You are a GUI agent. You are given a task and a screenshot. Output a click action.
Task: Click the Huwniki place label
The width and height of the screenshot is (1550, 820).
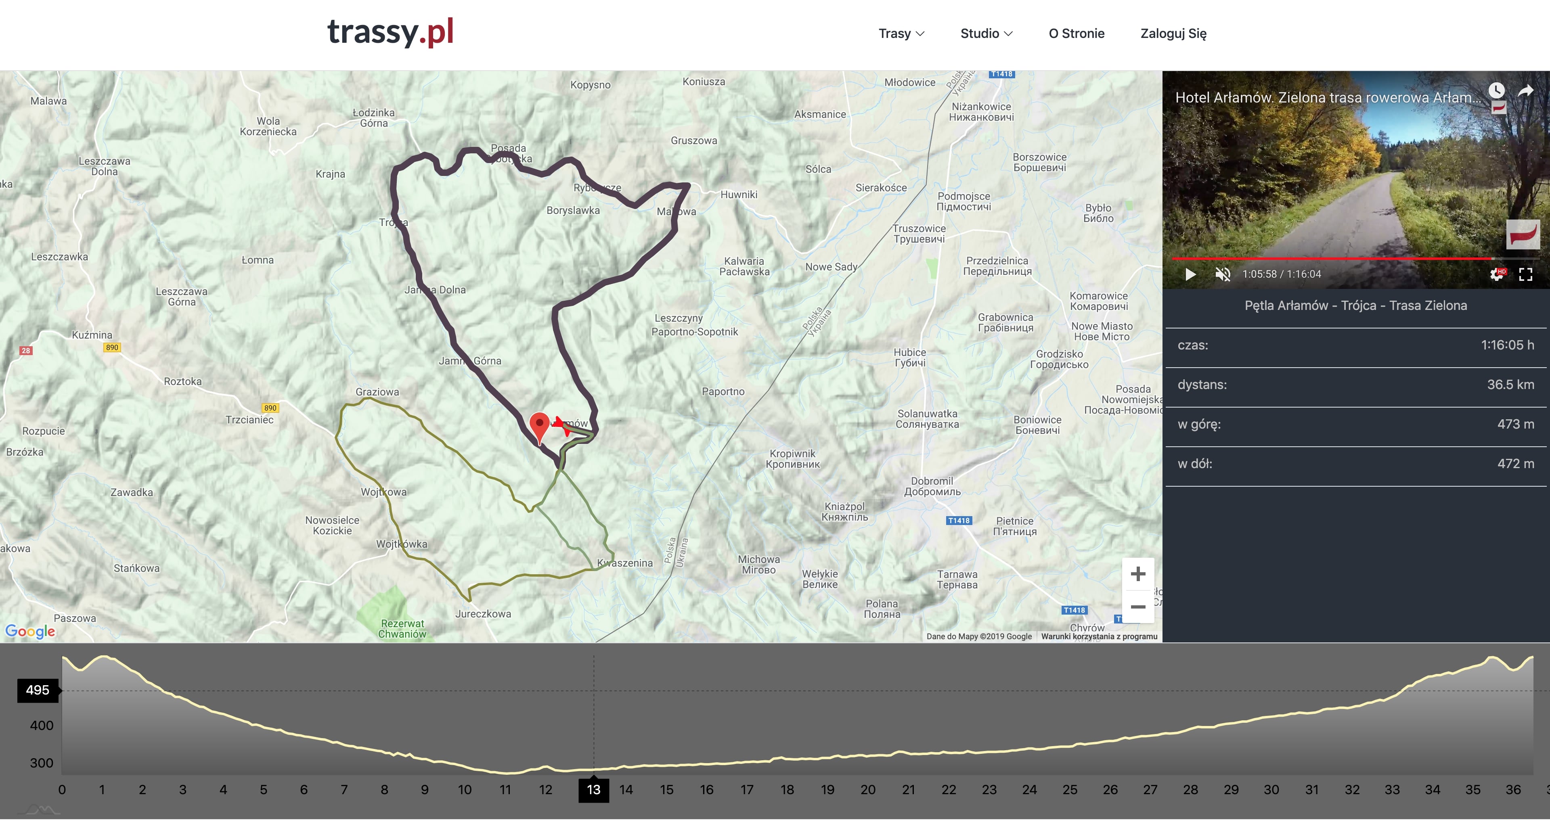coord(739,195)
